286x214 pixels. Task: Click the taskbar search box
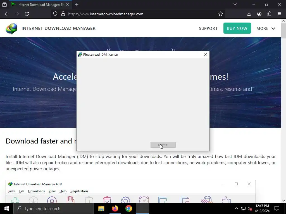click(x=54, y=208)
